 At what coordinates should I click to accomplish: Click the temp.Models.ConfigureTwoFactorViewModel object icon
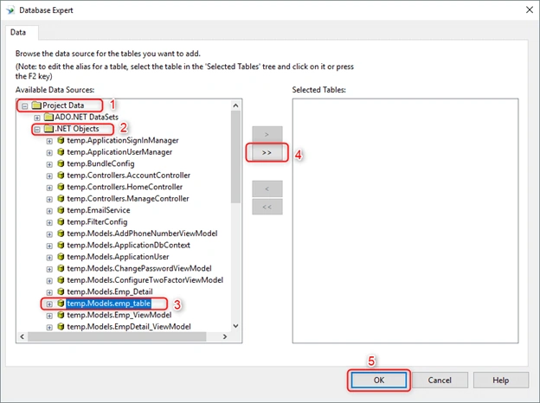click(x=61, y=280)
